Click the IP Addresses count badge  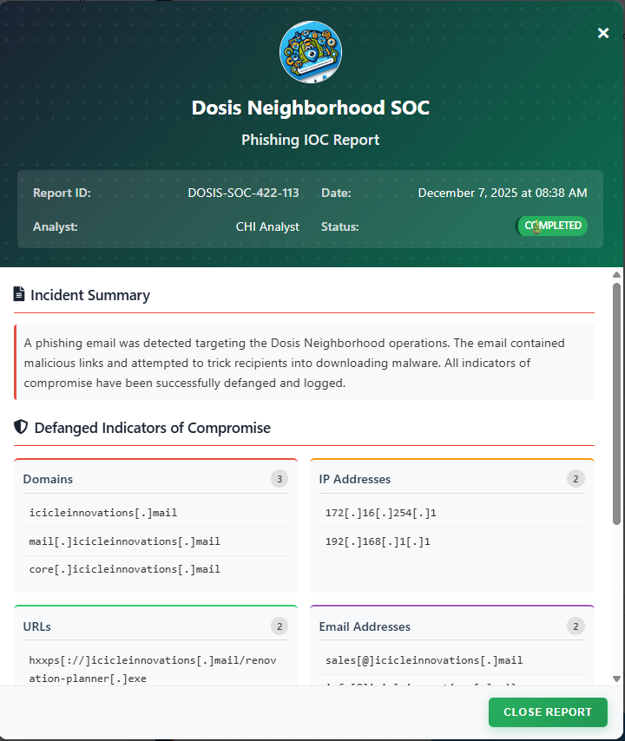coord(575,479)
